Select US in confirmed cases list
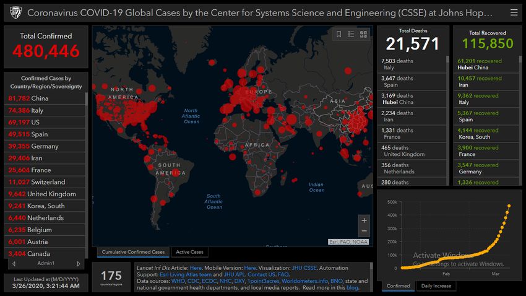526x296 pixels. coord(45,122)
